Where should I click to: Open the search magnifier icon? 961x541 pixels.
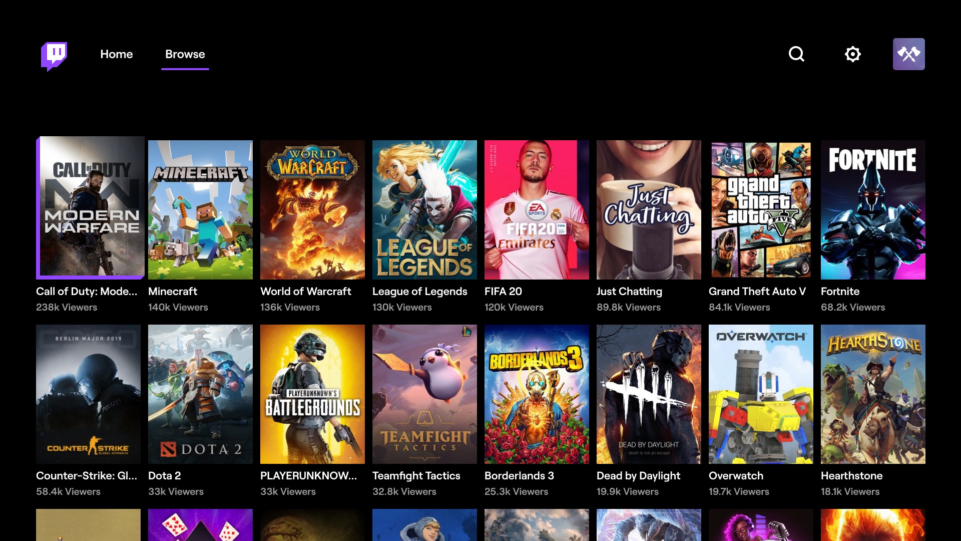click(796, 54)
